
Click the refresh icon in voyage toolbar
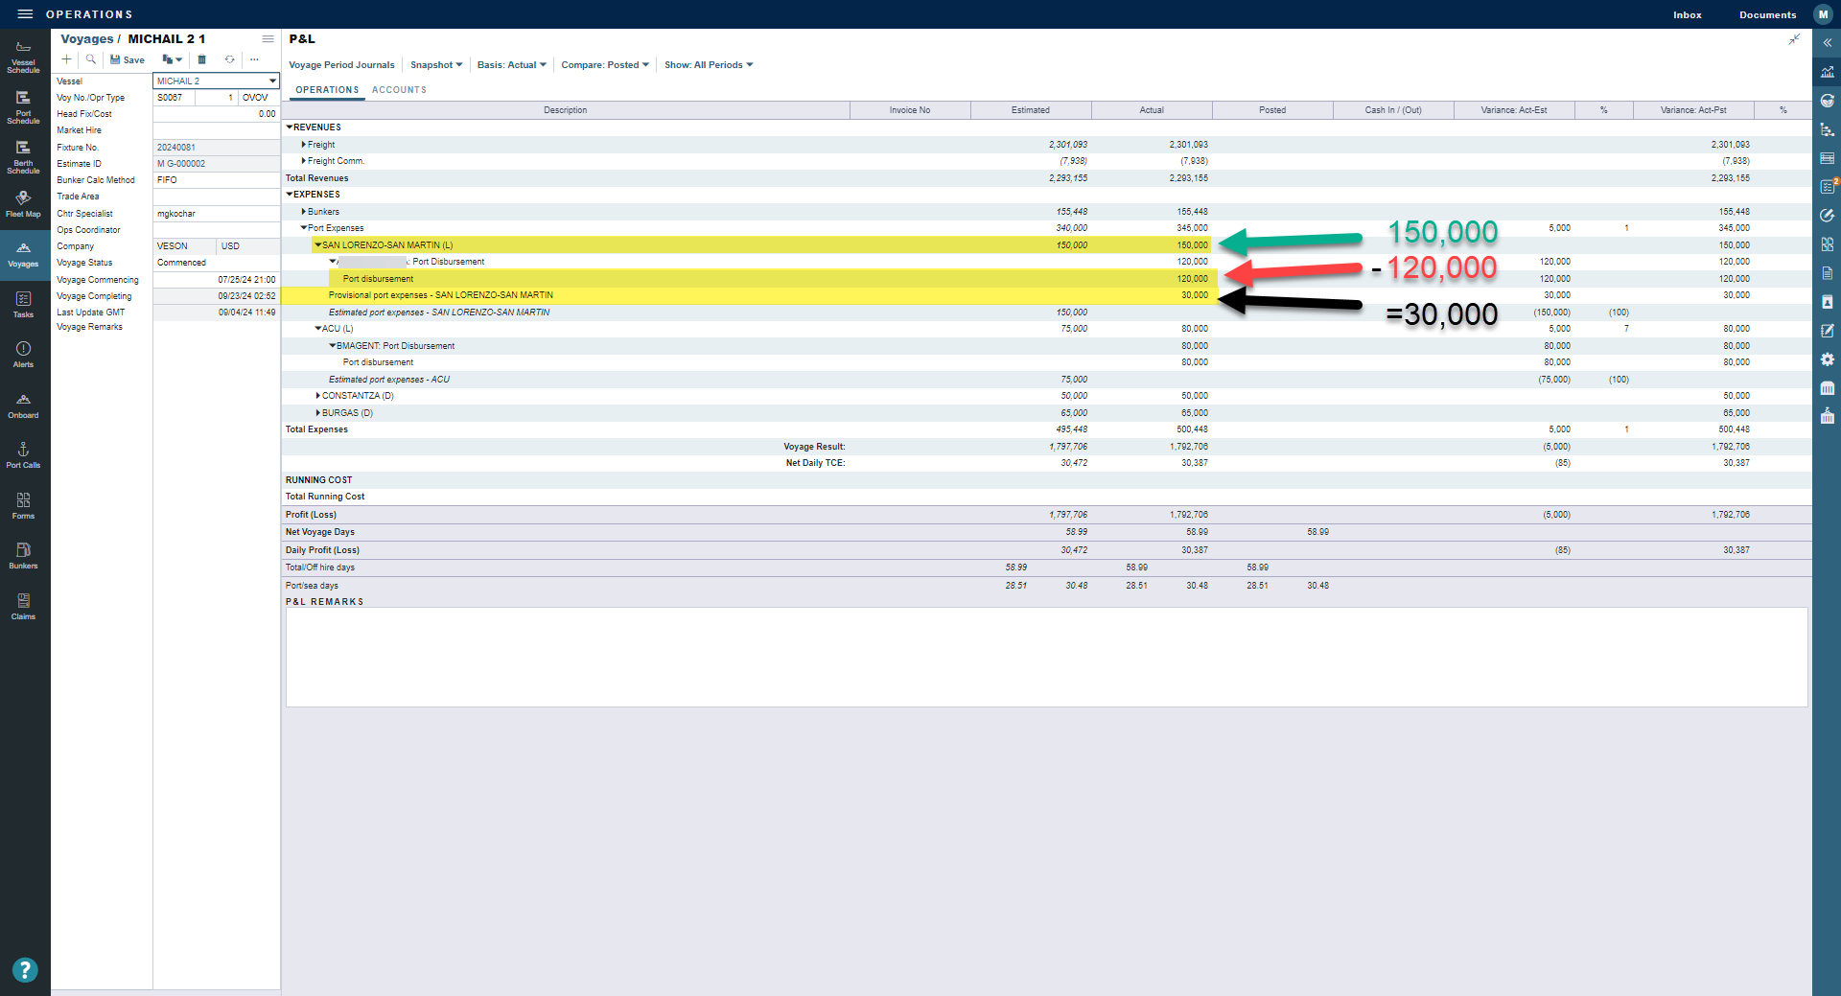229,59
